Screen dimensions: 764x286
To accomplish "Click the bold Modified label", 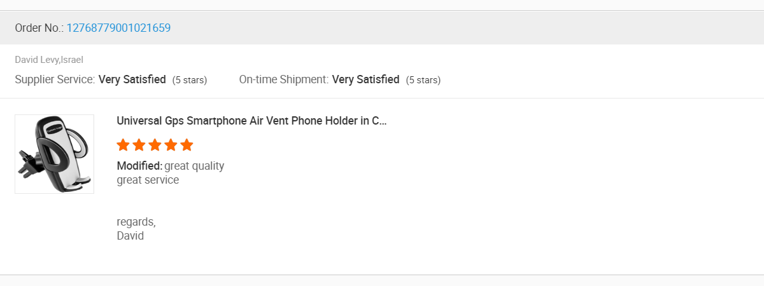I will [139, 166].
